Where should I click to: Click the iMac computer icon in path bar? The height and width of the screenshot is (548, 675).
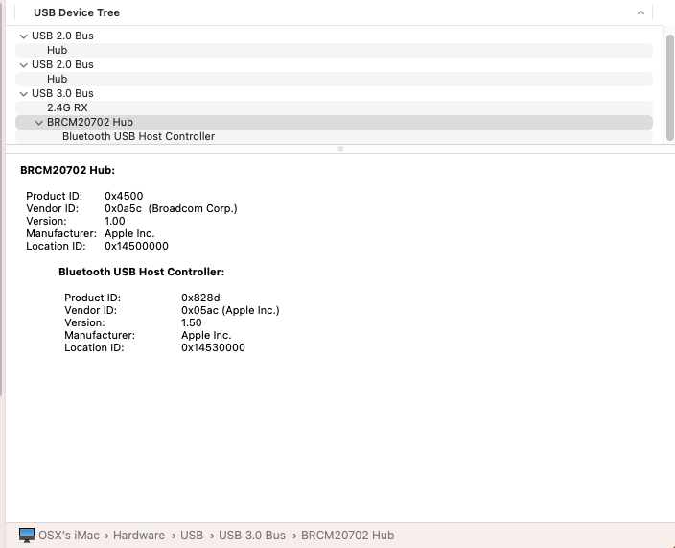point(27,536)
